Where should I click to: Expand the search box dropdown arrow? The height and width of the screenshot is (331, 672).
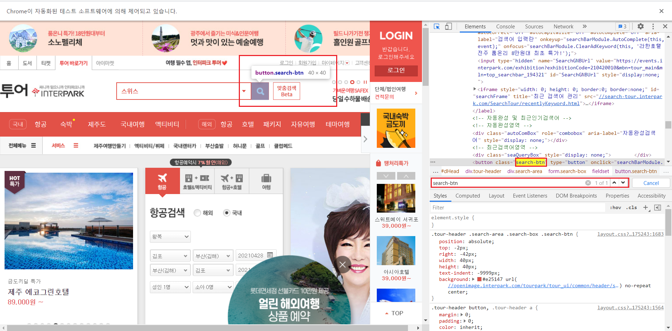(x=244, y=91)
